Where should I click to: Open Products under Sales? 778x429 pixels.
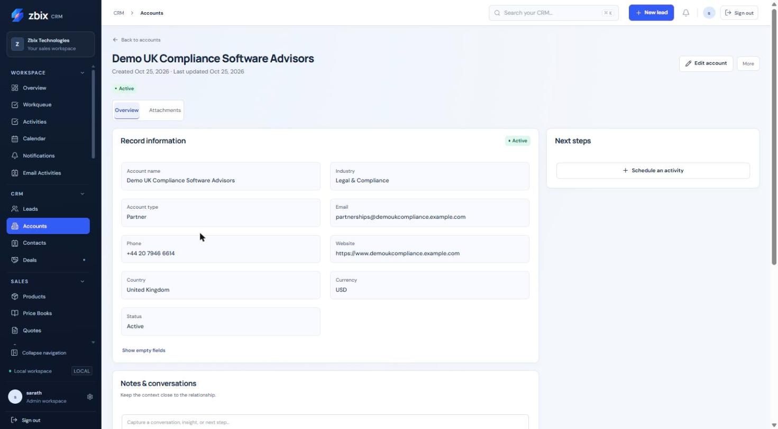coord(48,296)
